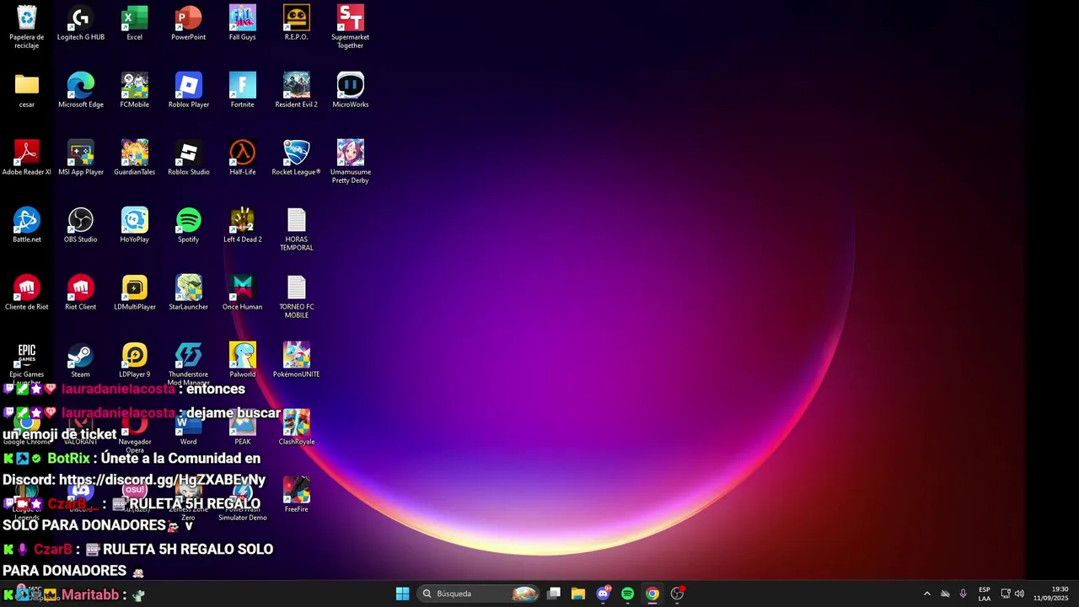The height and width of the screenshot is (607, 1079).
Task: Select the Battle.net desktop icon
Action: pos(27,226)
